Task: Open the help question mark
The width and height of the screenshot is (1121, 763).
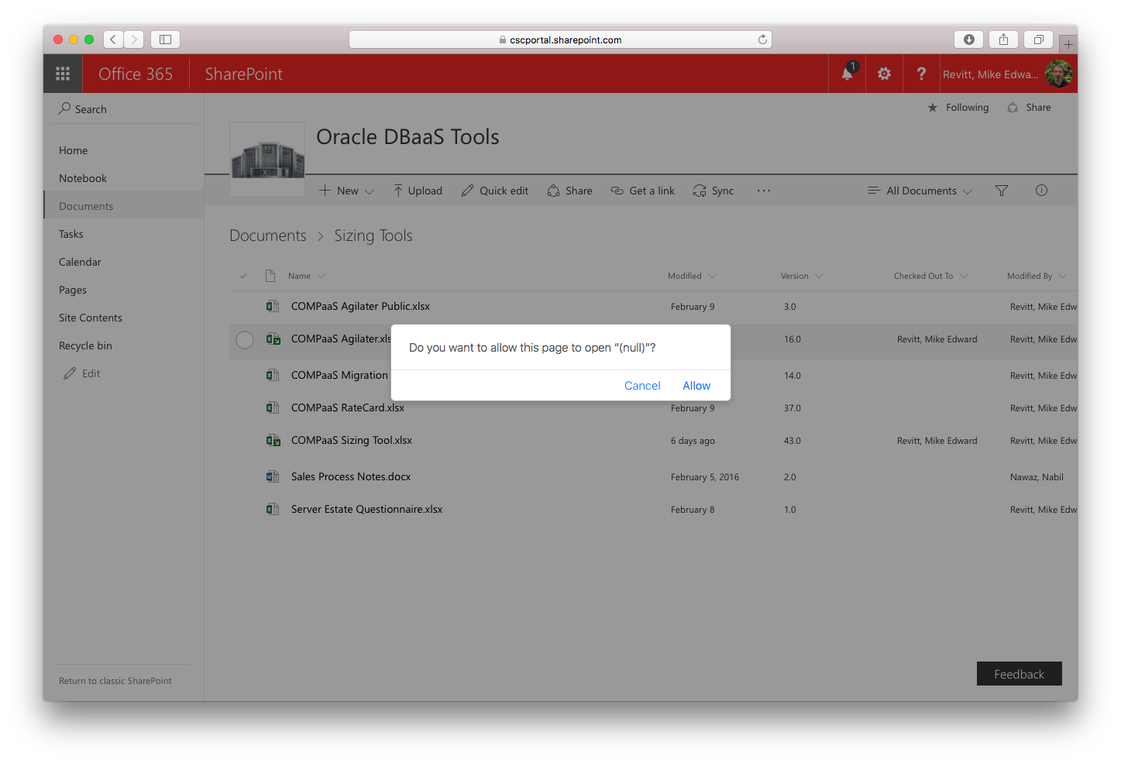Action: click(921, 74)
